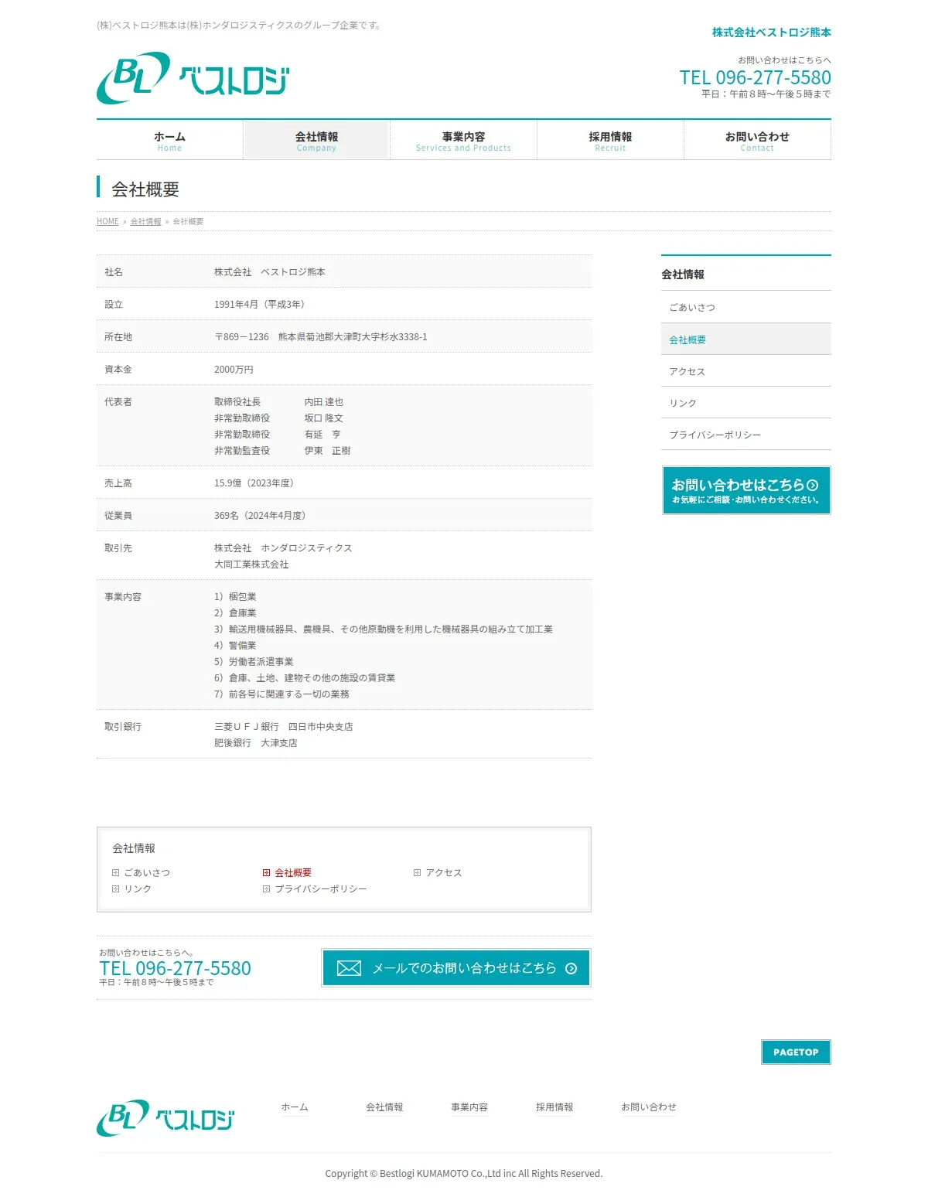Screen dimensions: 928x1204
Task: Click the リンク link in the bottom box
Action: click(x=138, y=889)
